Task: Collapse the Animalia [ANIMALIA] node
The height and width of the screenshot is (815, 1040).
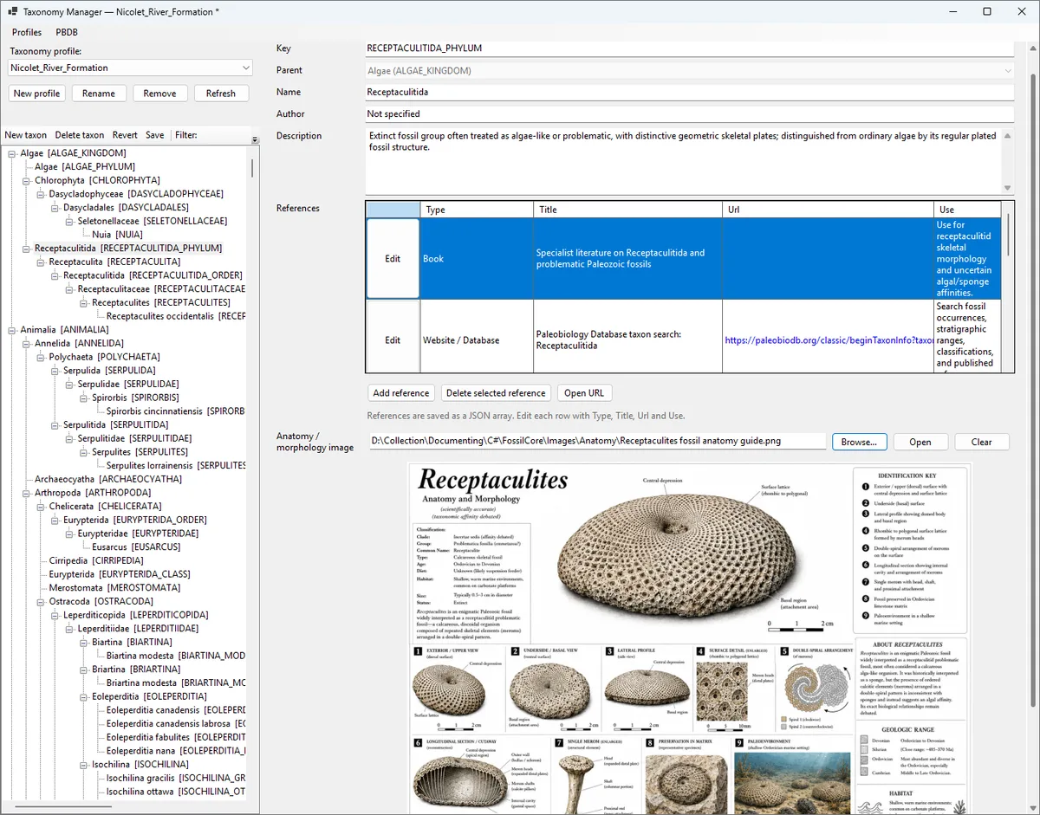Action: pos(11,329)
